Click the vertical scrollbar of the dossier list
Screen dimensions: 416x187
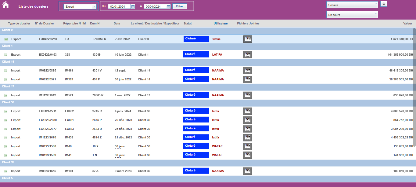click(x=414, y=87)
